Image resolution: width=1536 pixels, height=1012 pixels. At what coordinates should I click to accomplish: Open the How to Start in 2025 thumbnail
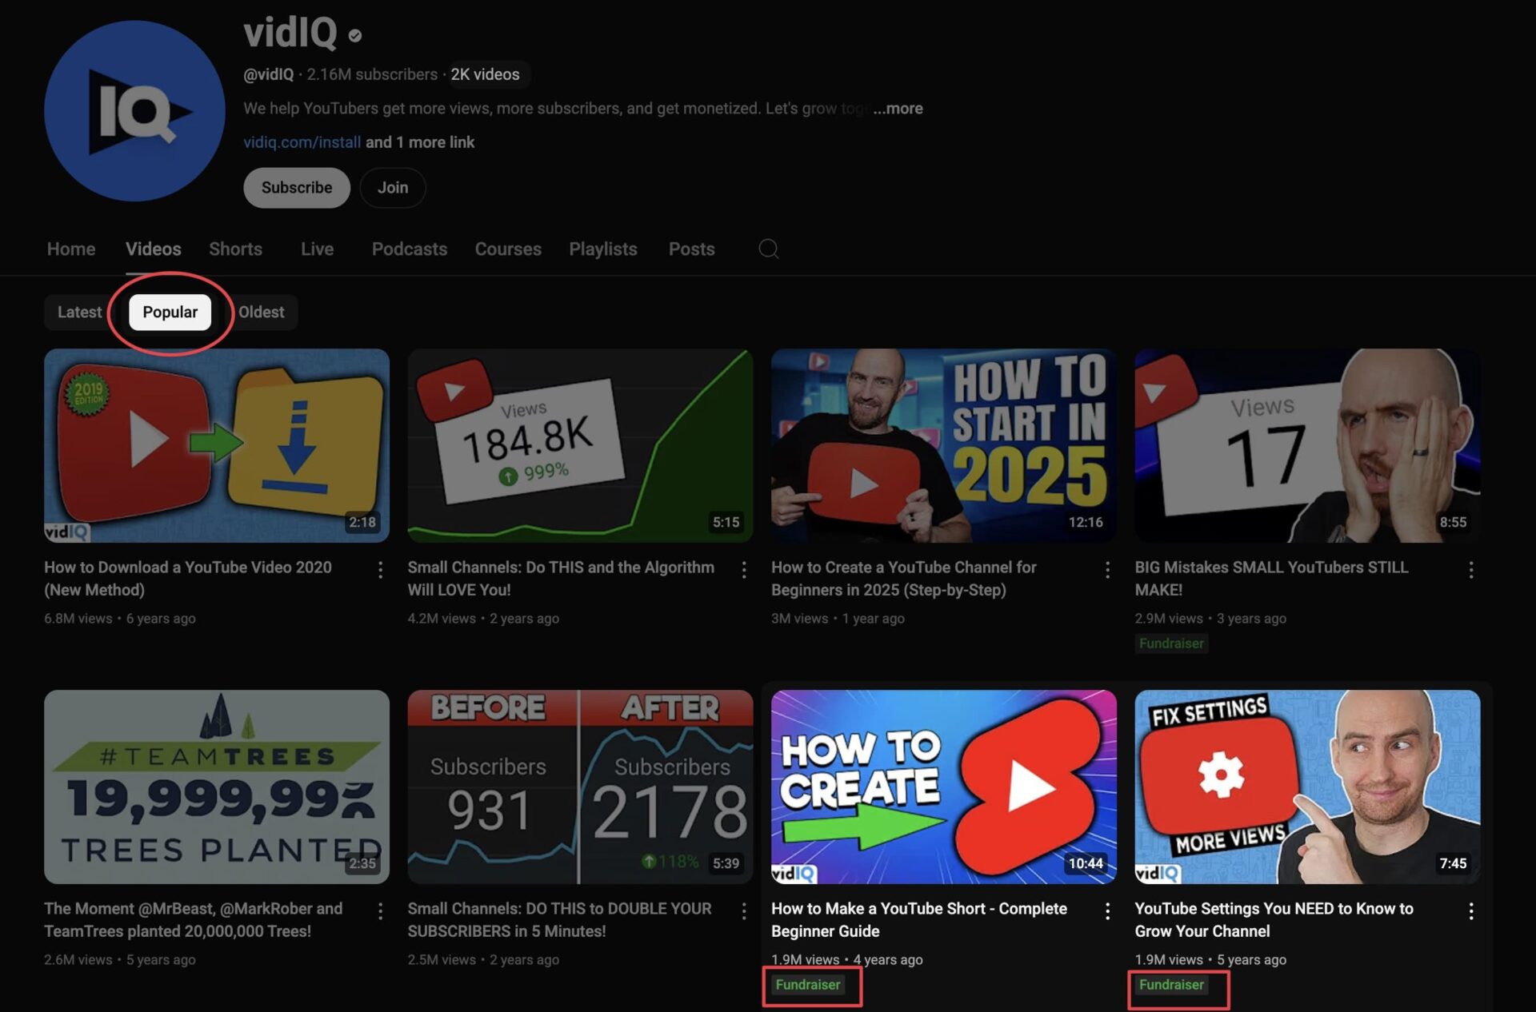pyautogui.click(x=943, y=445)
